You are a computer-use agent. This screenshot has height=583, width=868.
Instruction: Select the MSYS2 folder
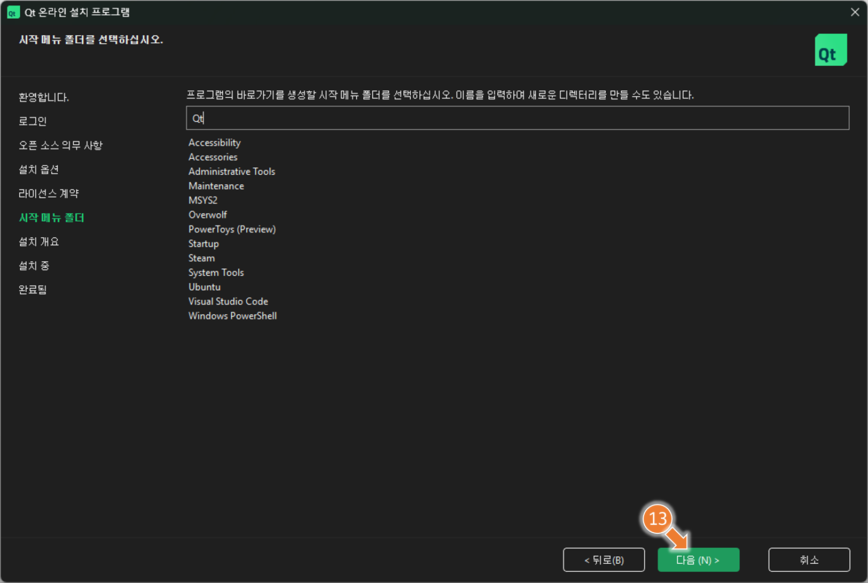click(x=203, y=200)
